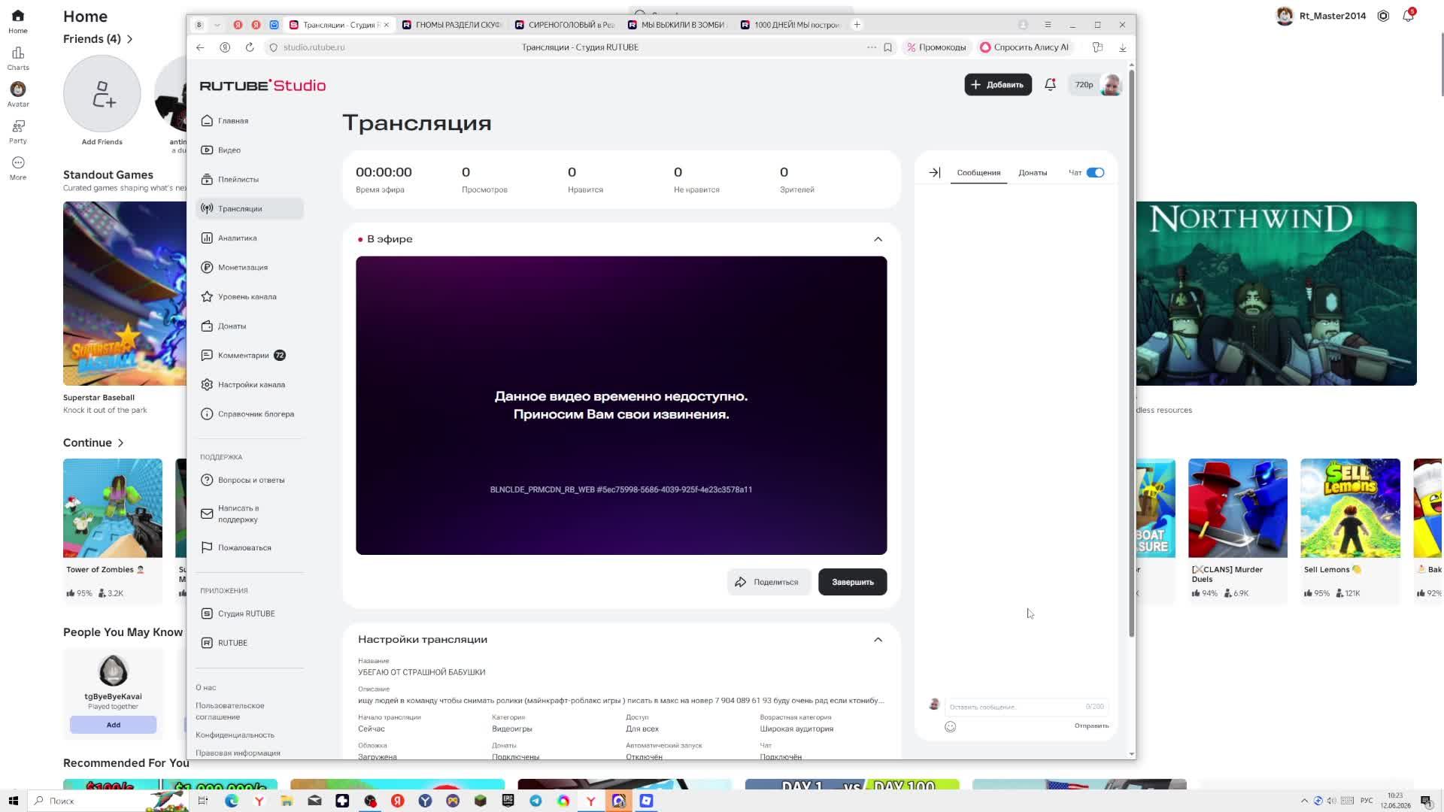Switch to the Сообщения chat tab
1444x812 pixels.
pyautogui.click(x=978, y=173)
